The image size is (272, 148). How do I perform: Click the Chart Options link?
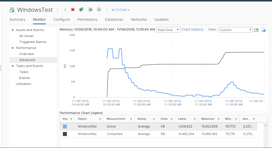[192, 29]
